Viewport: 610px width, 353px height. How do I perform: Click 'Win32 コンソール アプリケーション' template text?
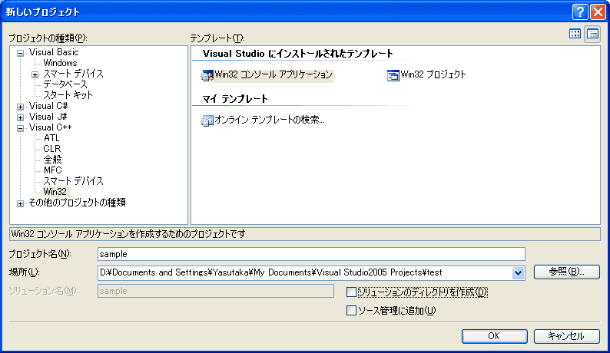[x=274, y=74]
